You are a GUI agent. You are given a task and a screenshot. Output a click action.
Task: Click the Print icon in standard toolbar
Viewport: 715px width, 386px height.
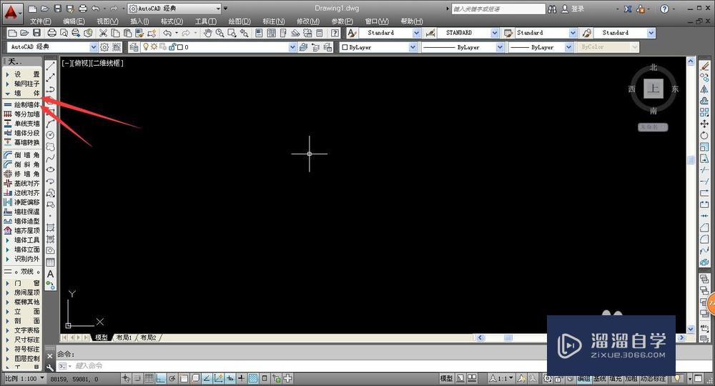click(52, 33)
